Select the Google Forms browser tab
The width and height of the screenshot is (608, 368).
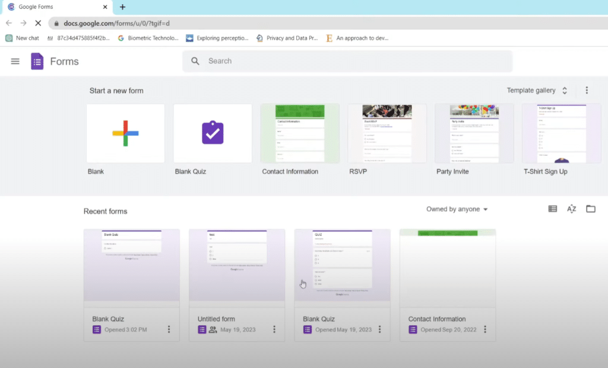(56, 7)
